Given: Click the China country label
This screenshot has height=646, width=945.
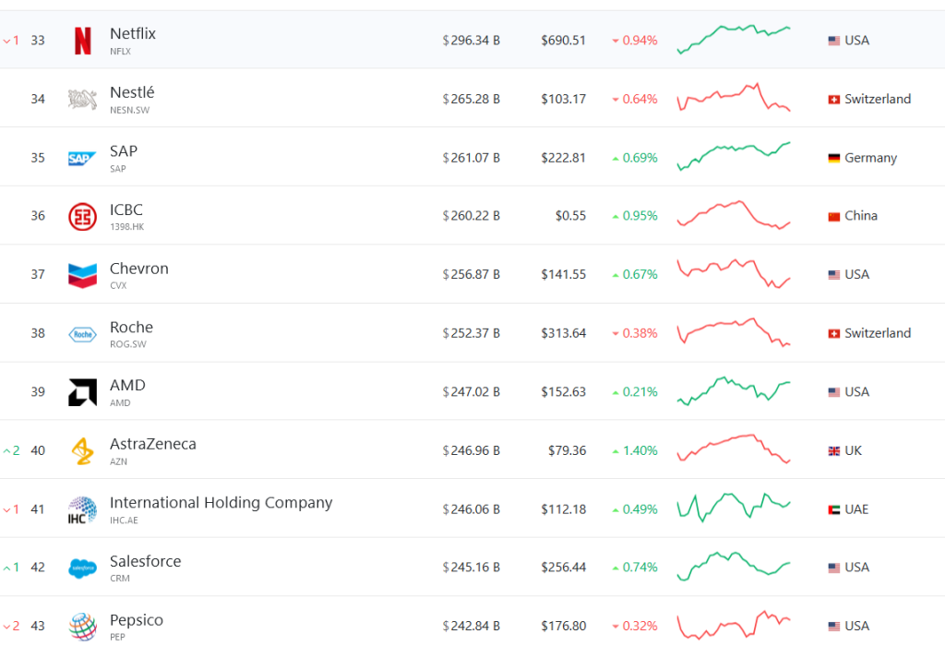Looking at the screenshot, I should coord(861,216).
